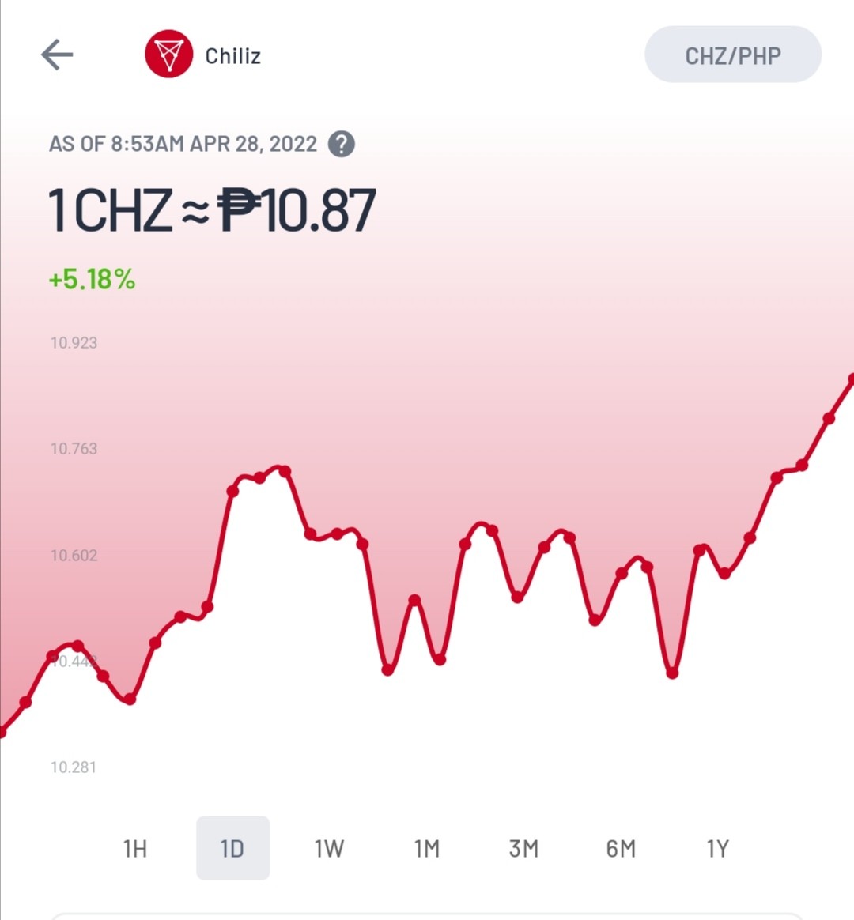The height and width of the screenshot is (920, 854).
Task: Tap the 10.763 y-axis label
Action: [x=74, y=449]
